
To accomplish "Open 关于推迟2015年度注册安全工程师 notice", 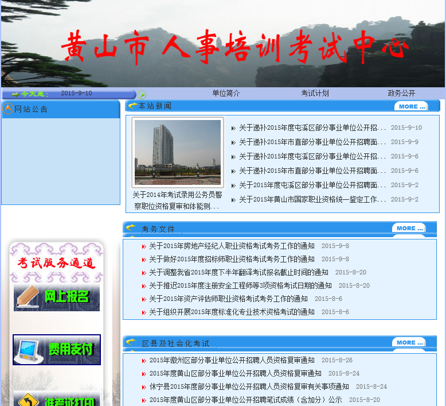I will click(x=240, y=285).
